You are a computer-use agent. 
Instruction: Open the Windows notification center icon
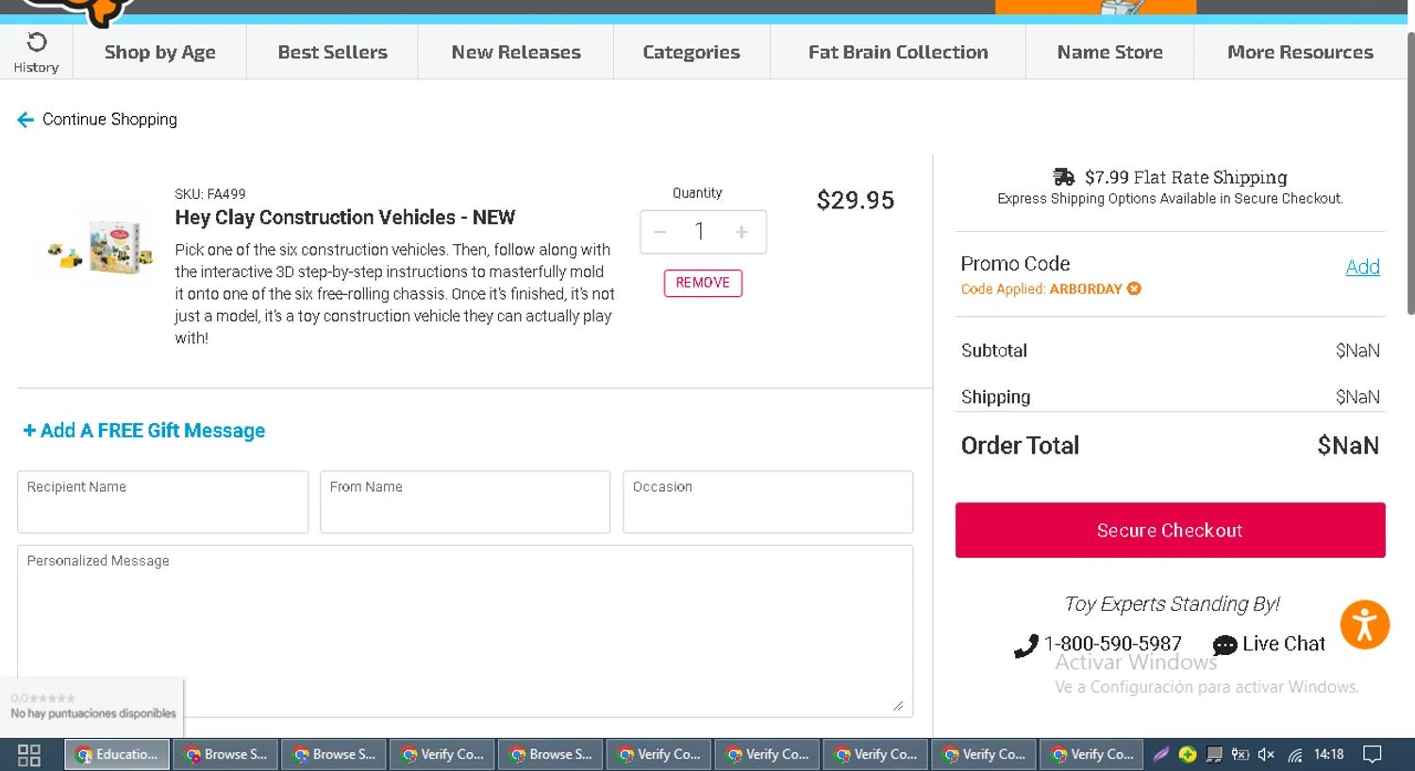1373,754
